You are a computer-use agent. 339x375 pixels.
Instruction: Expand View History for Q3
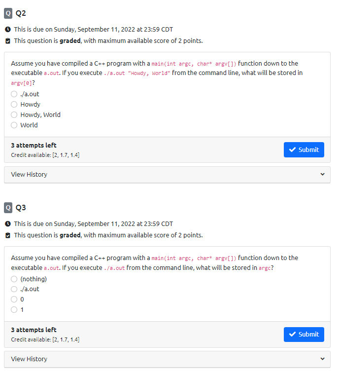[167, 359]
